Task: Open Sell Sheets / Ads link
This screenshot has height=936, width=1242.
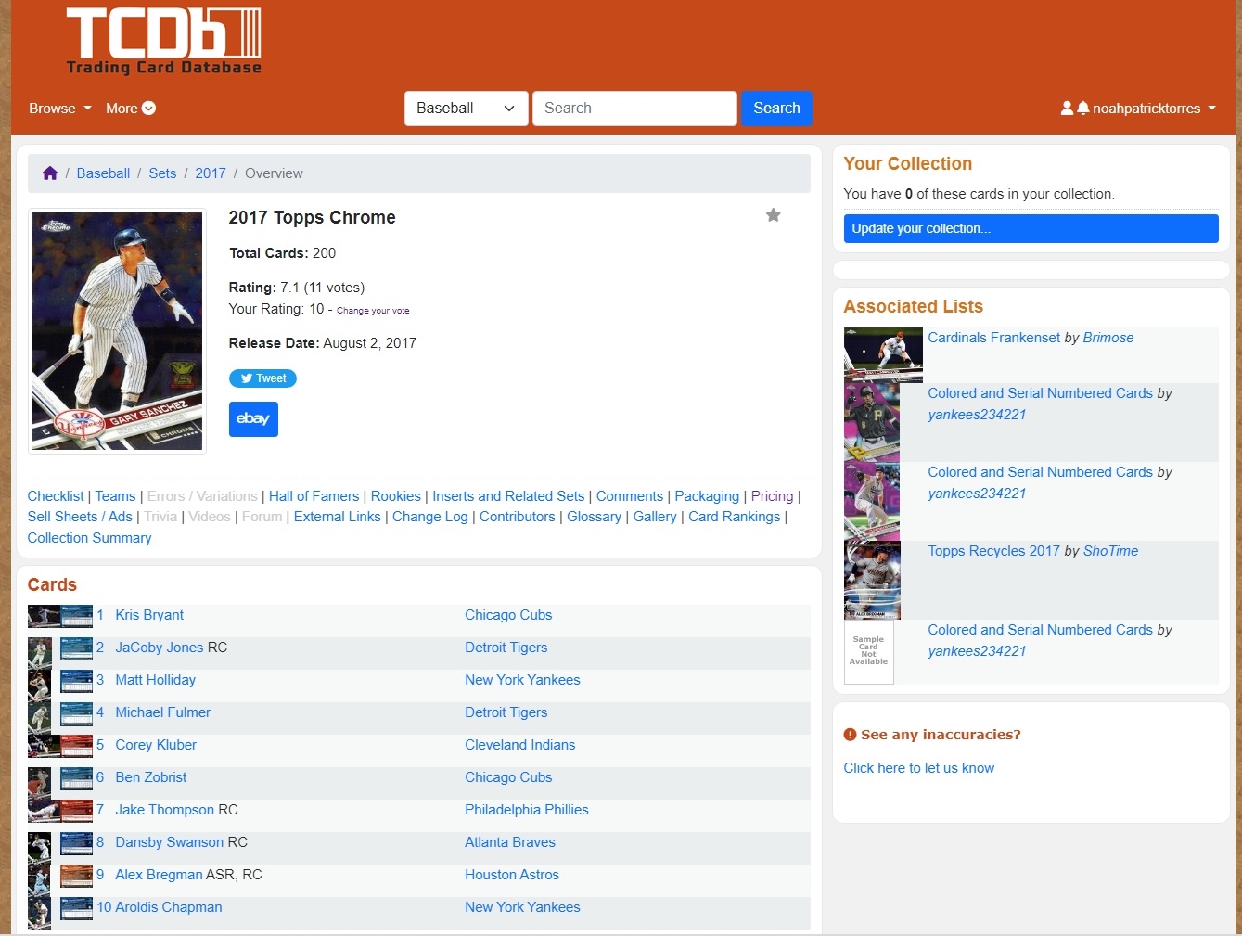Action: point(80,517)
